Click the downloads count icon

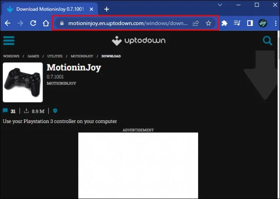[x=26, y=111]
